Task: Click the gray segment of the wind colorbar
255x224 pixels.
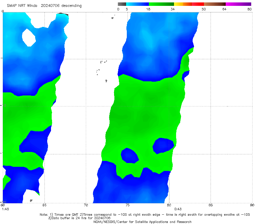Action: [122, 4]
